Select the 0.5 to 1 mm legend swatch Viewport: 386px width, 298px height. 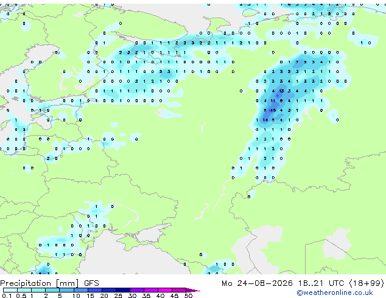(24, 290)
